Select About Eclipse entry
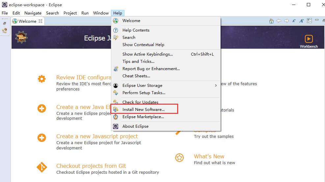Viewport: 325px width, 182px height. click(166, 126)
